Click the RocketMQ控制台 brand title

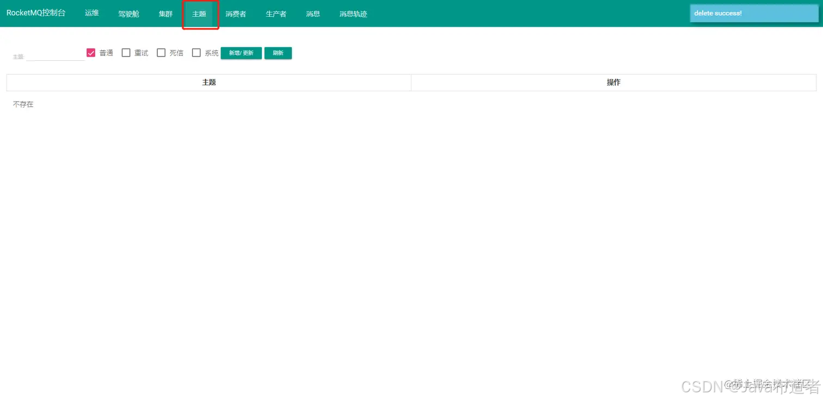coord(36,12)
